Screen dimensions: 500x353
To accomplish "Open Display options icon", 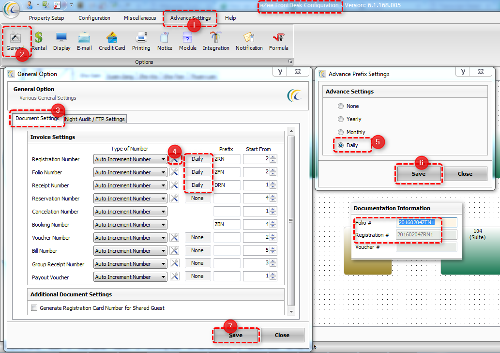I will [61, 42].
